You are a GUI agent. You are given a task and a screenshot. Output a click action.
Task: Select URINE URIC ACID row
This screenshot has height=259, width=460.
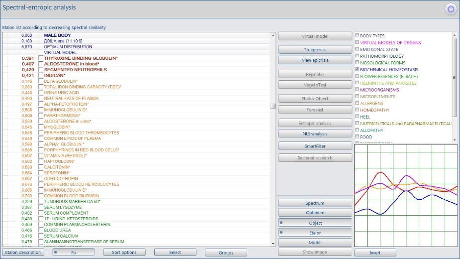coord(136,93)
